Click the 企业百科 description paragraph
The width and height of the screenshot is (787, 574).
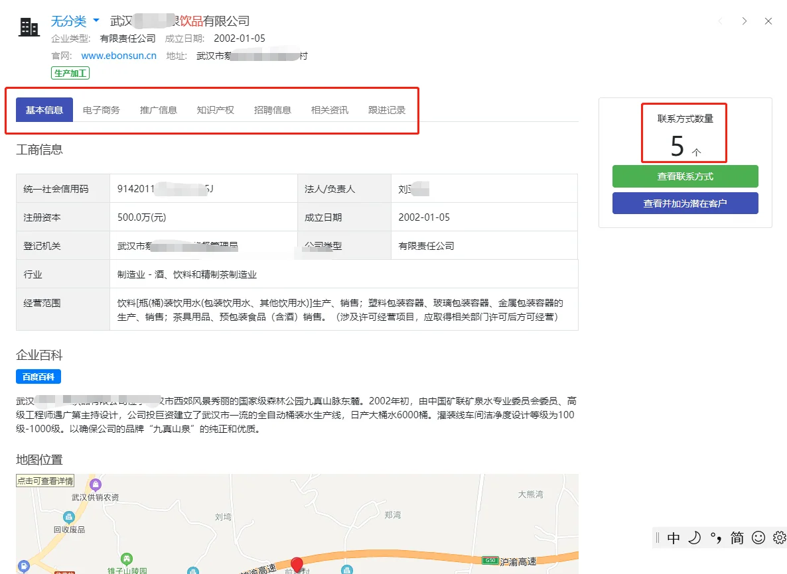(296, 415)
